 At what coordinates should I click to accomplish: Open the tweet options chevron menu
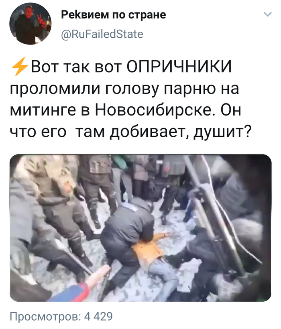[x=268, y=14]
